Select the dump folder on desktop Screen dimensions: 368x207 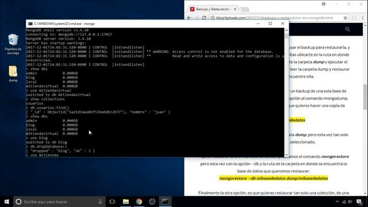point(13,74)
